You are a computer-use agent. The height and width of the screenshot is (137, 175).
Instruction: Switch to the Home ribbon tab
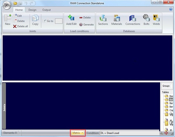[x=19, y=10]
